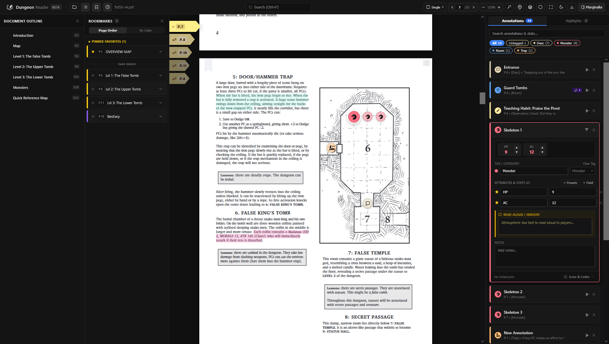Click the speech bubble pin near room 7
The width and height of the screenshot is (609, 344).
click(x=368, y=203)
